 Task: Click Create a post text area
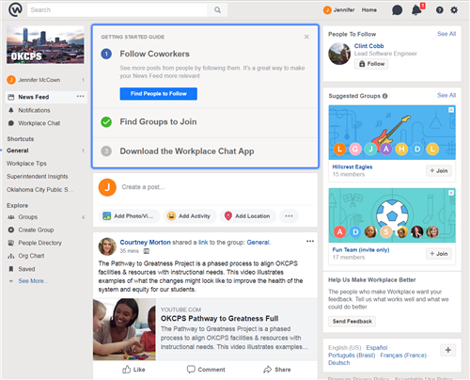143,187
